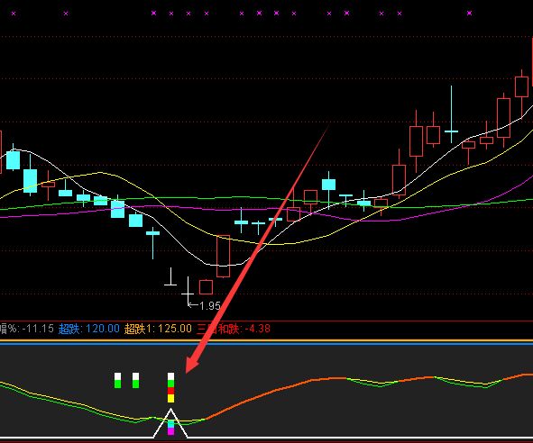533x443 pixels.
Task: Click the leftmost white-green signal bar
Action: [x=117, y=381]
